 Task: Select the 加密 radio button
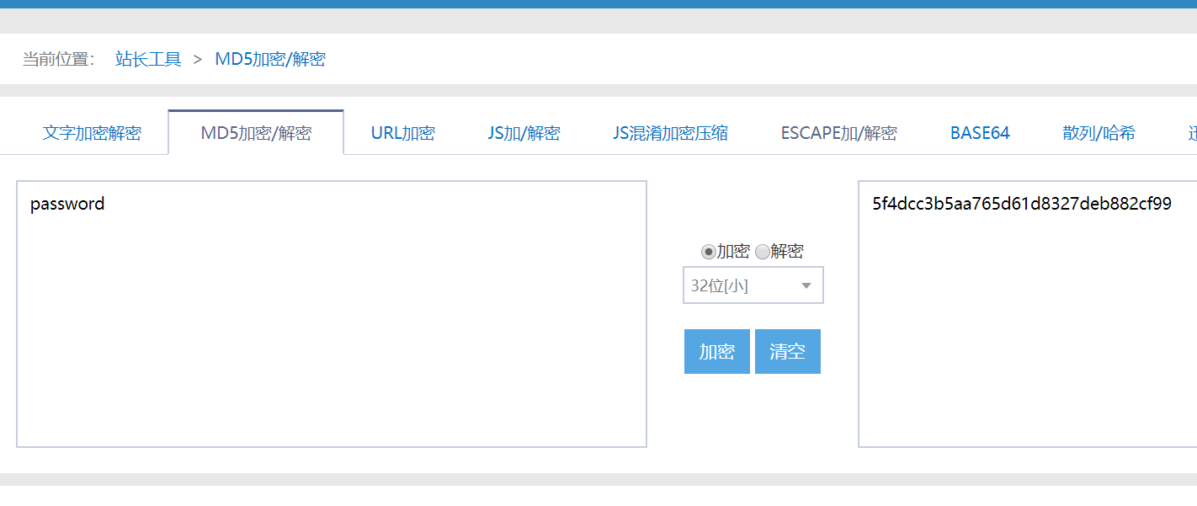pos(708,252)
